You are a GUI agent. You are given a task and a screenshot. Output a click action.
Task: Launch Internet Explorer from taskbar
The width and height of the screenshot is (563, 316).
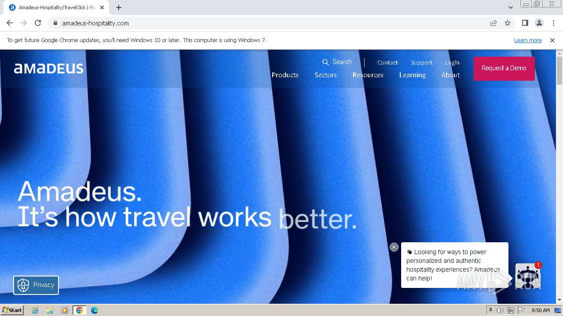click(35, 310)
